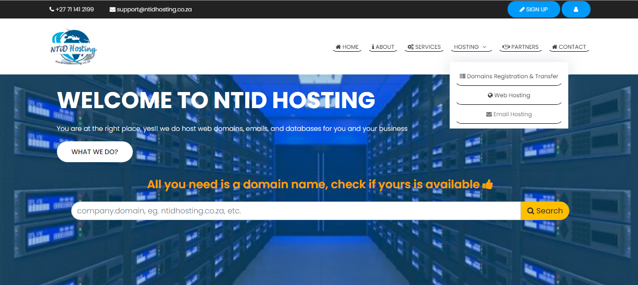Image resolution: width=638 pixels, height=285 pixels.
Task: Click the globe icon next to Web Hosting
Action: [x=490, y=95]
